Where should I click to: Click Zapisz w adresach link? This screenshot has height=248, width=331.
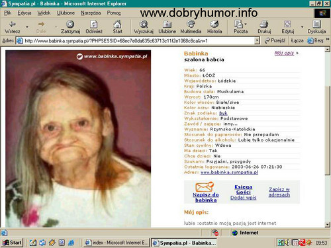coord(279,192)
